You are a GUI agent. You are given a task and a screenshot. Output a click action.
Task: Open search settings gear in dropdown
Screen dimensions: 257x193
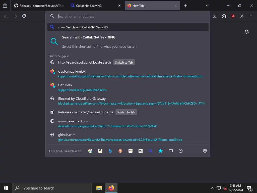205,151
